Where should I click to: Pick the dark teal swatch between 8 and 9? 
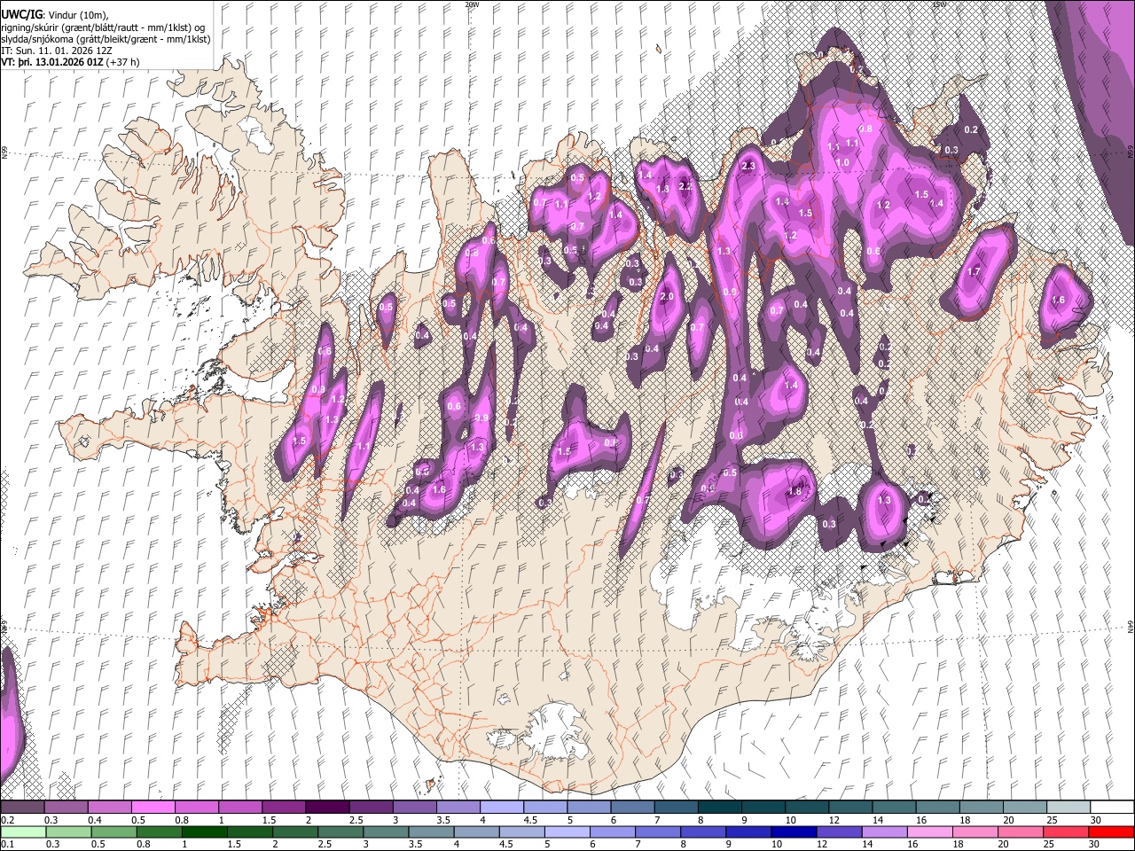[720, 807]
